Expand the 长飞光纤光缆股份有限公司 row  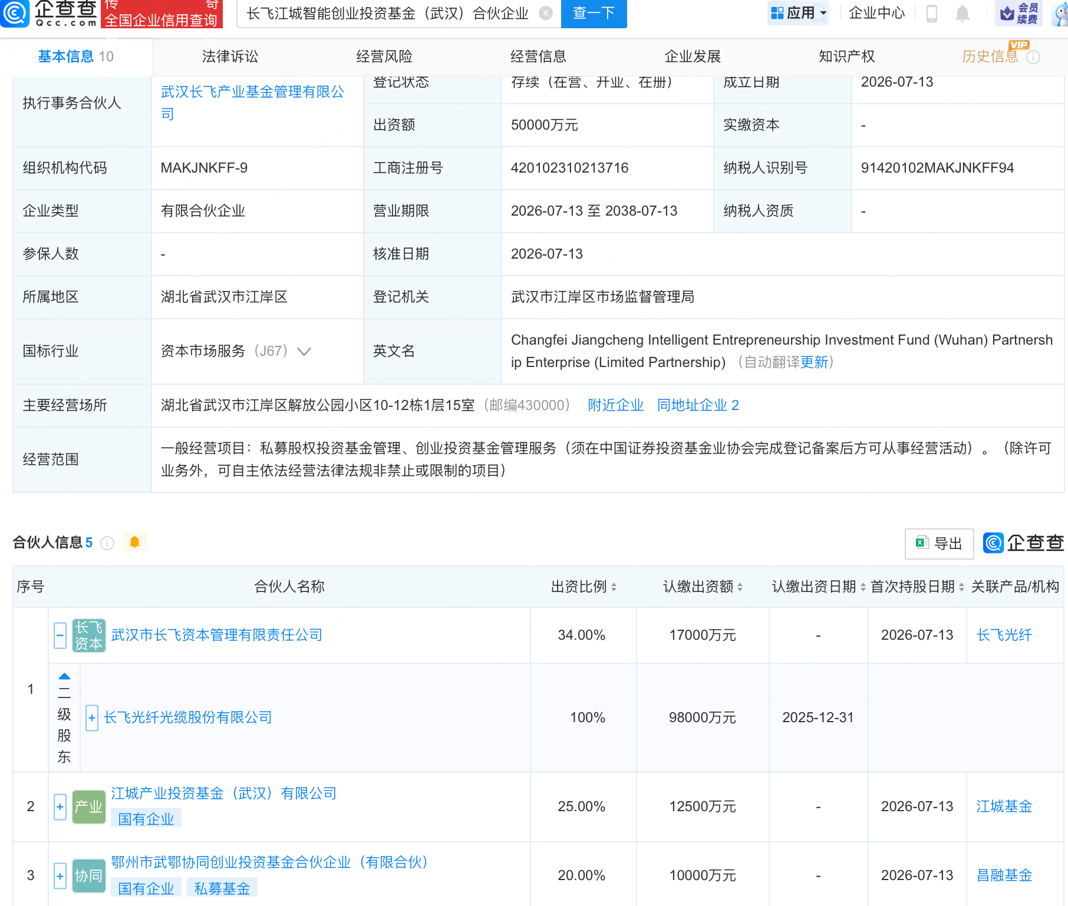(92, 718)
